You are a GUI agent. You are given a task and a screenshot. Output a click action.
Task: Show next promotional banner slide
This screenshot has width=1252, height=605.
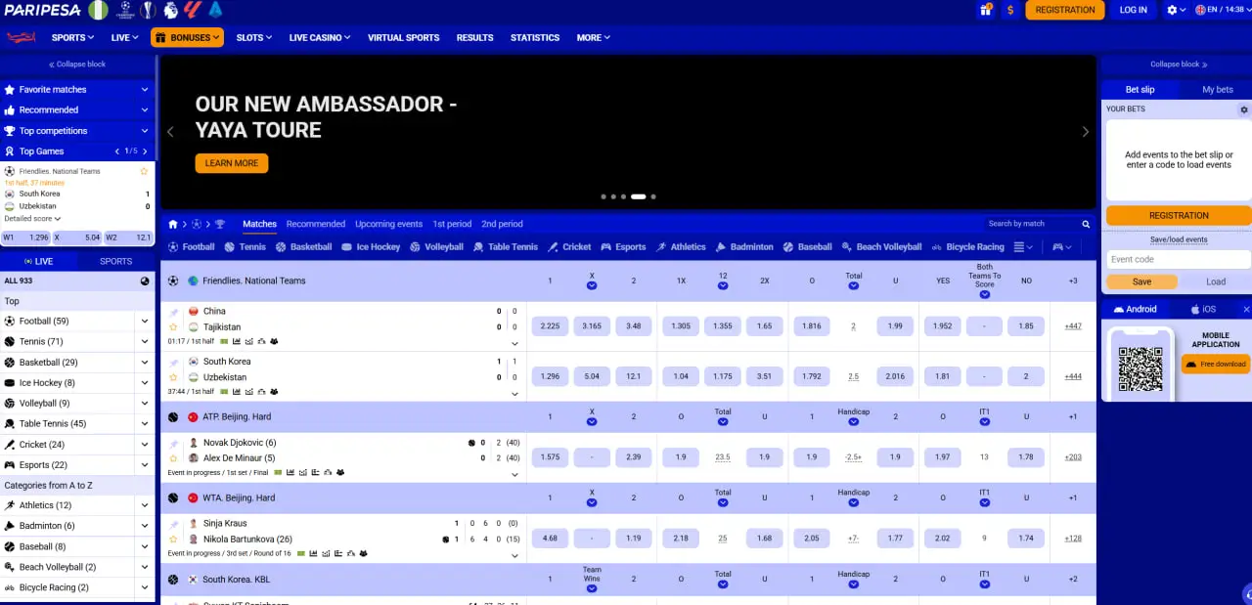pos(1085,132)
